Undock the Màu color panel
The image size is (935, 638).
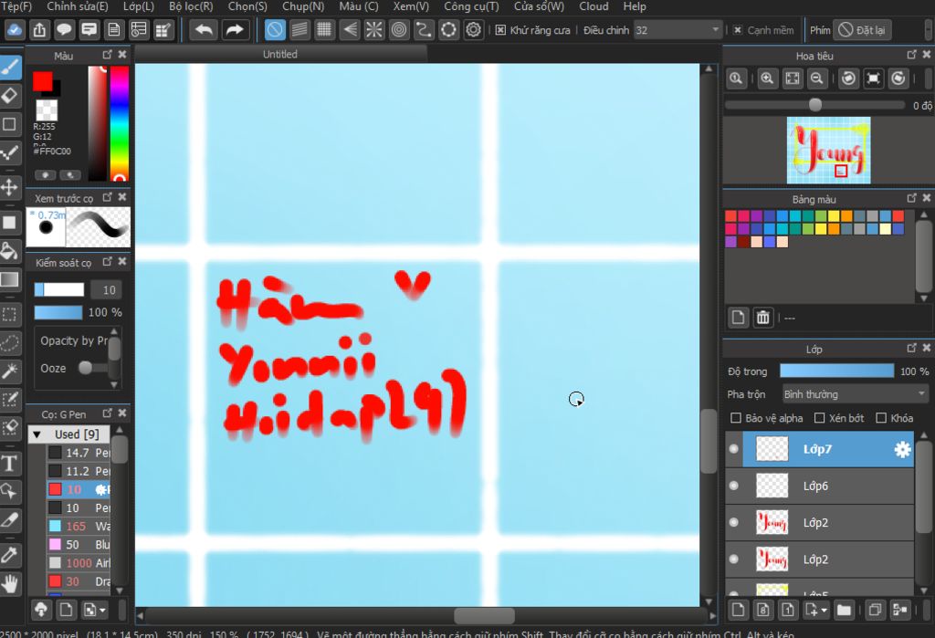click(108, 54)
